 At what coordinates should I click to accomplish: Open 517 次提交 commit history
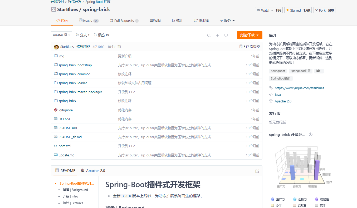tap(250, 47)
